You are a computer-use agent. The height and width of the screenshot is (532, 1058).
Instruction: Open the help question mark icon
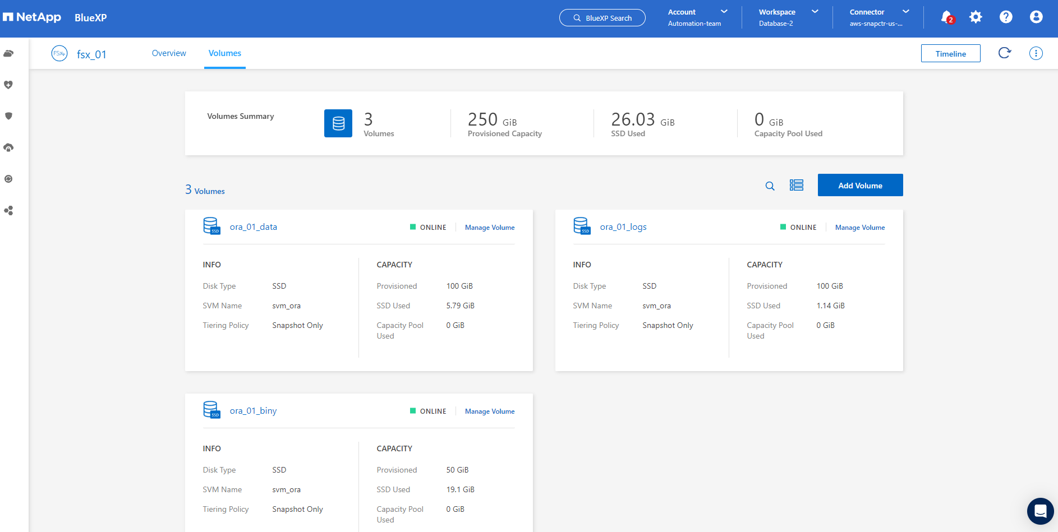1006,17
